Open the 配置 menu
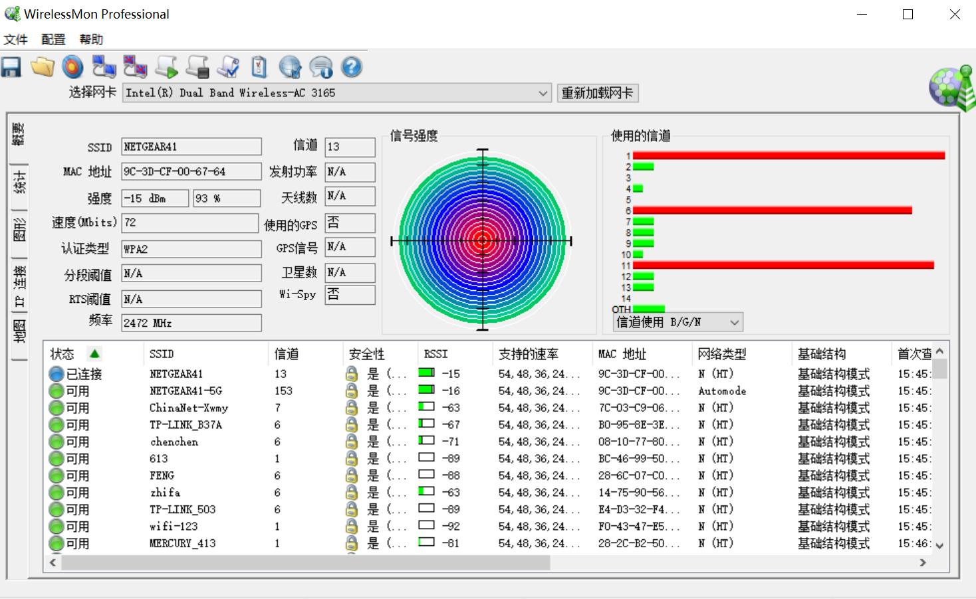976x599 pixels. click(53, 39)
